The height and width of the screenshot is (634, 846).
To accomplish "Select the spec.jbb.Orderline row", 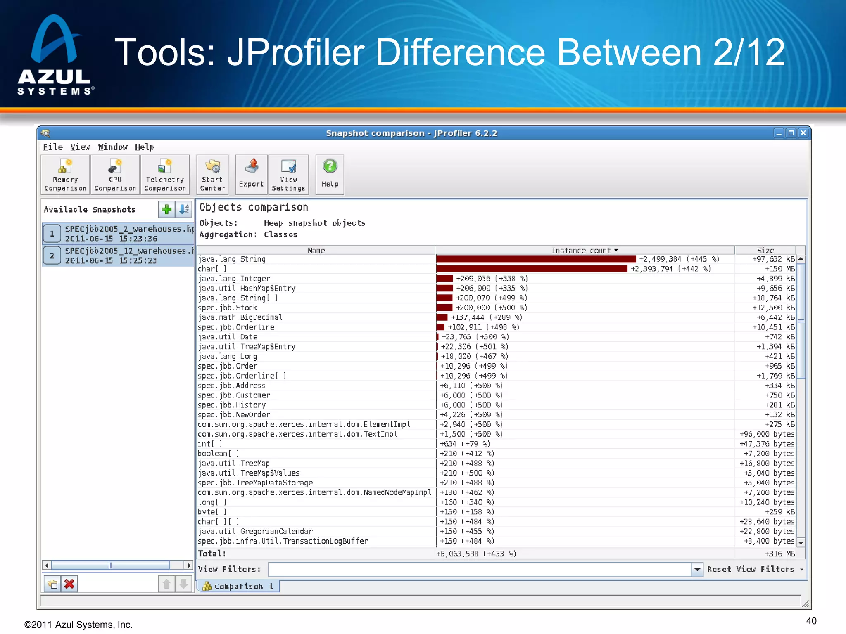I will pyautogui.click(x=496, y=327).
